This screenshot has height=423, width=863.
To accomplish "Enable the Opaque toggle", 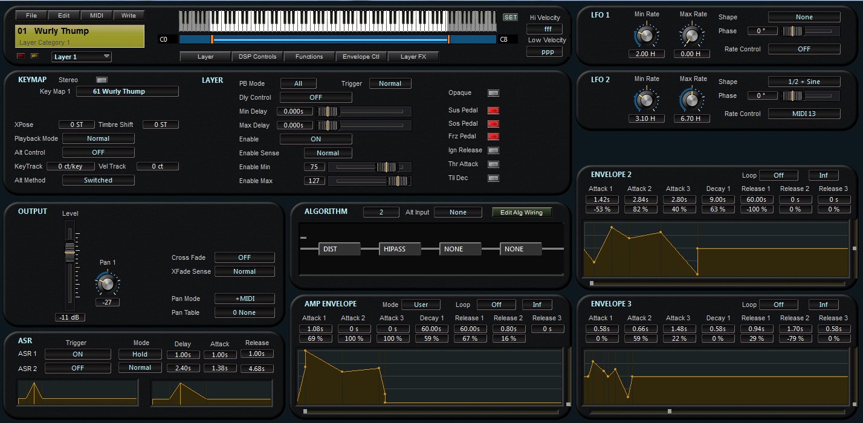I will point(493,93).
